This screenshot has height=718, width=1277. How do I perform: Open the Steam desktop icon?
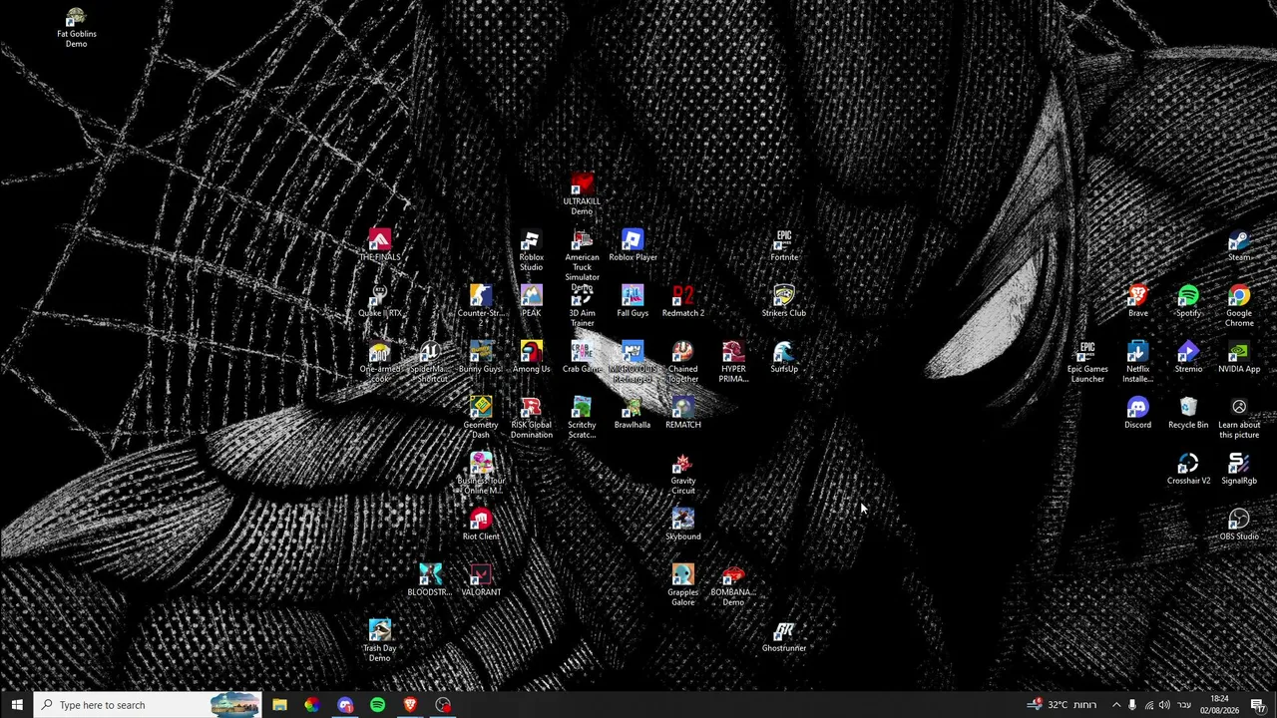pos(1239,245)
